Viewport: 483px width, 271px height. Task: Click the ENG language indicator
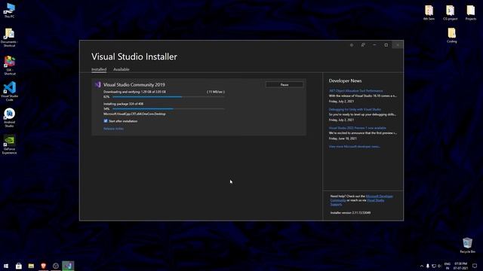pos(448,266)
